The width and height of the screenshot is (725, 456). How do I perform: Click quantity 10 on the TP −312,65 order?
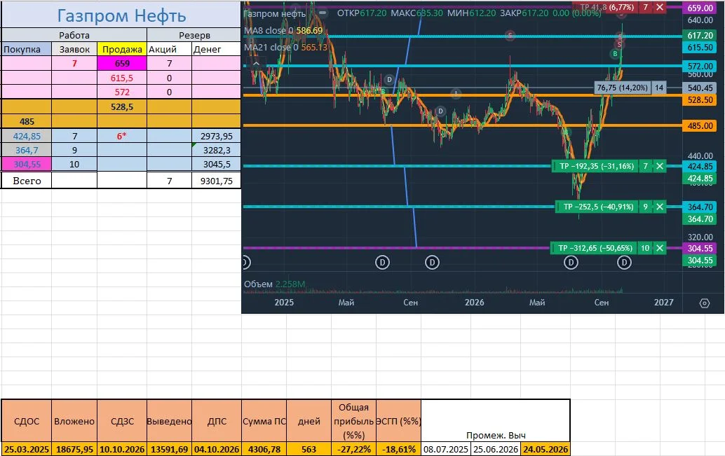[646, 248]
